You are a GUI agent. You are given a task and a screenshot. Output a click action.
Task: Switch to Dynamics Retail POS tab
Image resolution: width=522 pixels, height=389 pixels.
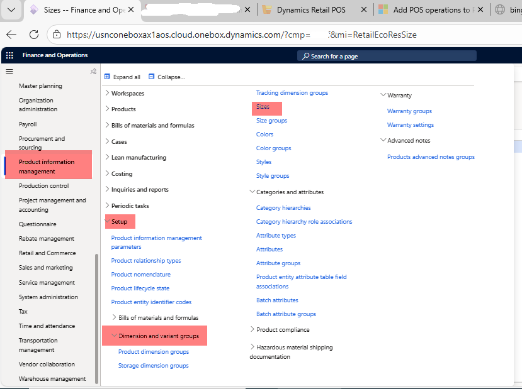pyautogui.click(x=311, y=10)
